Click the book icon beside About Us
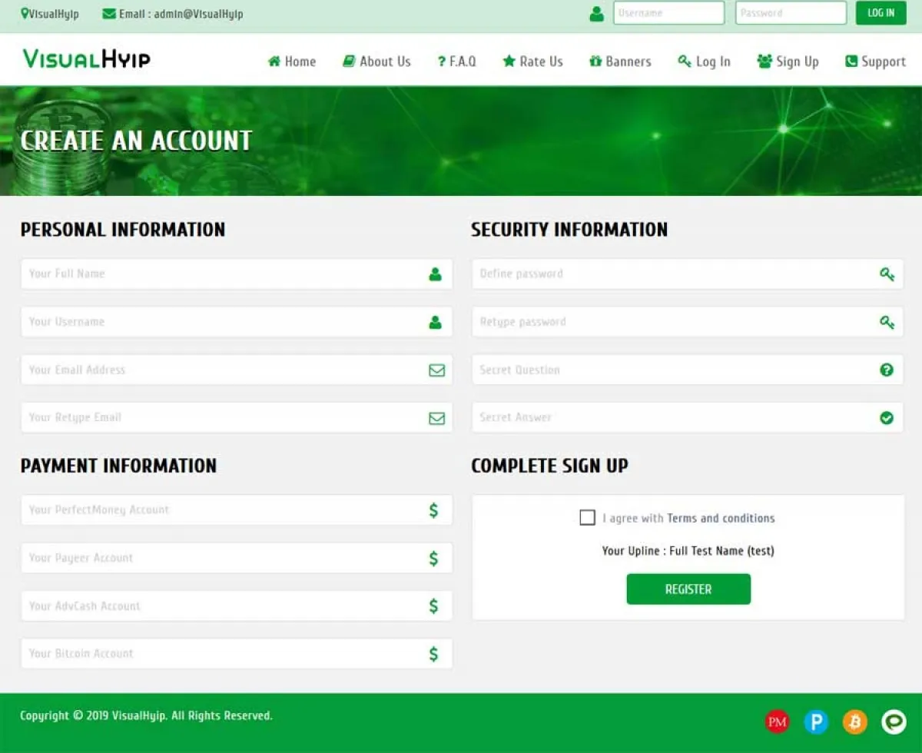Viewport: 922px width, 753px height. tap(349, 61)
